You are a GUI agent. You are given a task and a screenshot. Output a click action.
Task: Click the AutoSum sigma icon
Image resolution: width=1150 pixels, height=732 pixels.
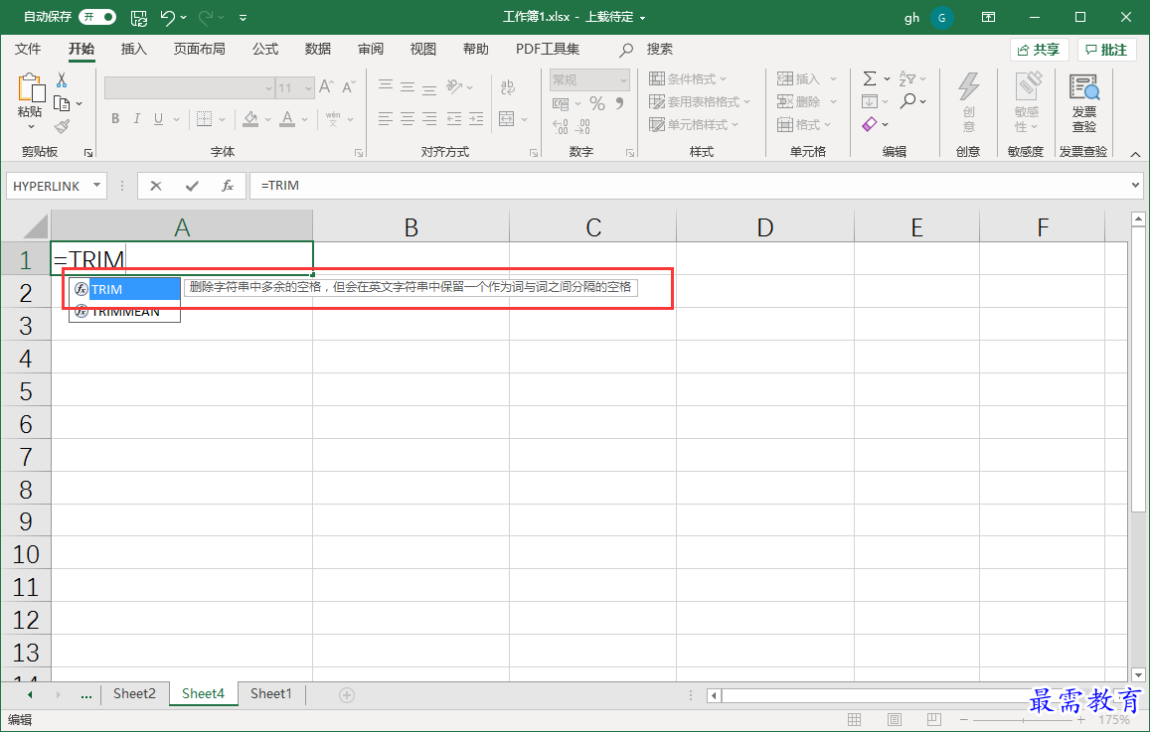point(870,78)
